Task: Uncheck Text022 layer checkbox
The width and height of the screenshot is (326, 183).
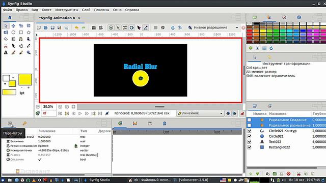Action: tap(249, 142)
